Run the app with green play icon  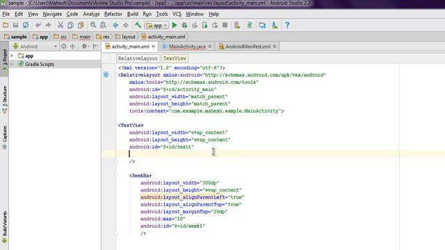click(x=175, y=25)
